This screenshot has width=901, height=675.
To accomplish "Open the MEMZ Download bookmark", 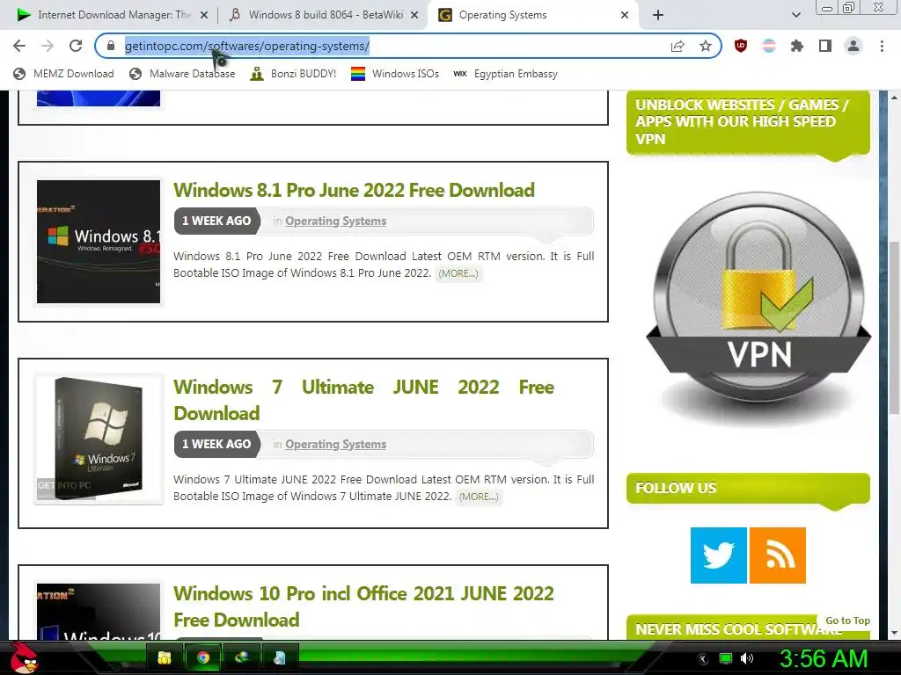I will click(63, 74).
